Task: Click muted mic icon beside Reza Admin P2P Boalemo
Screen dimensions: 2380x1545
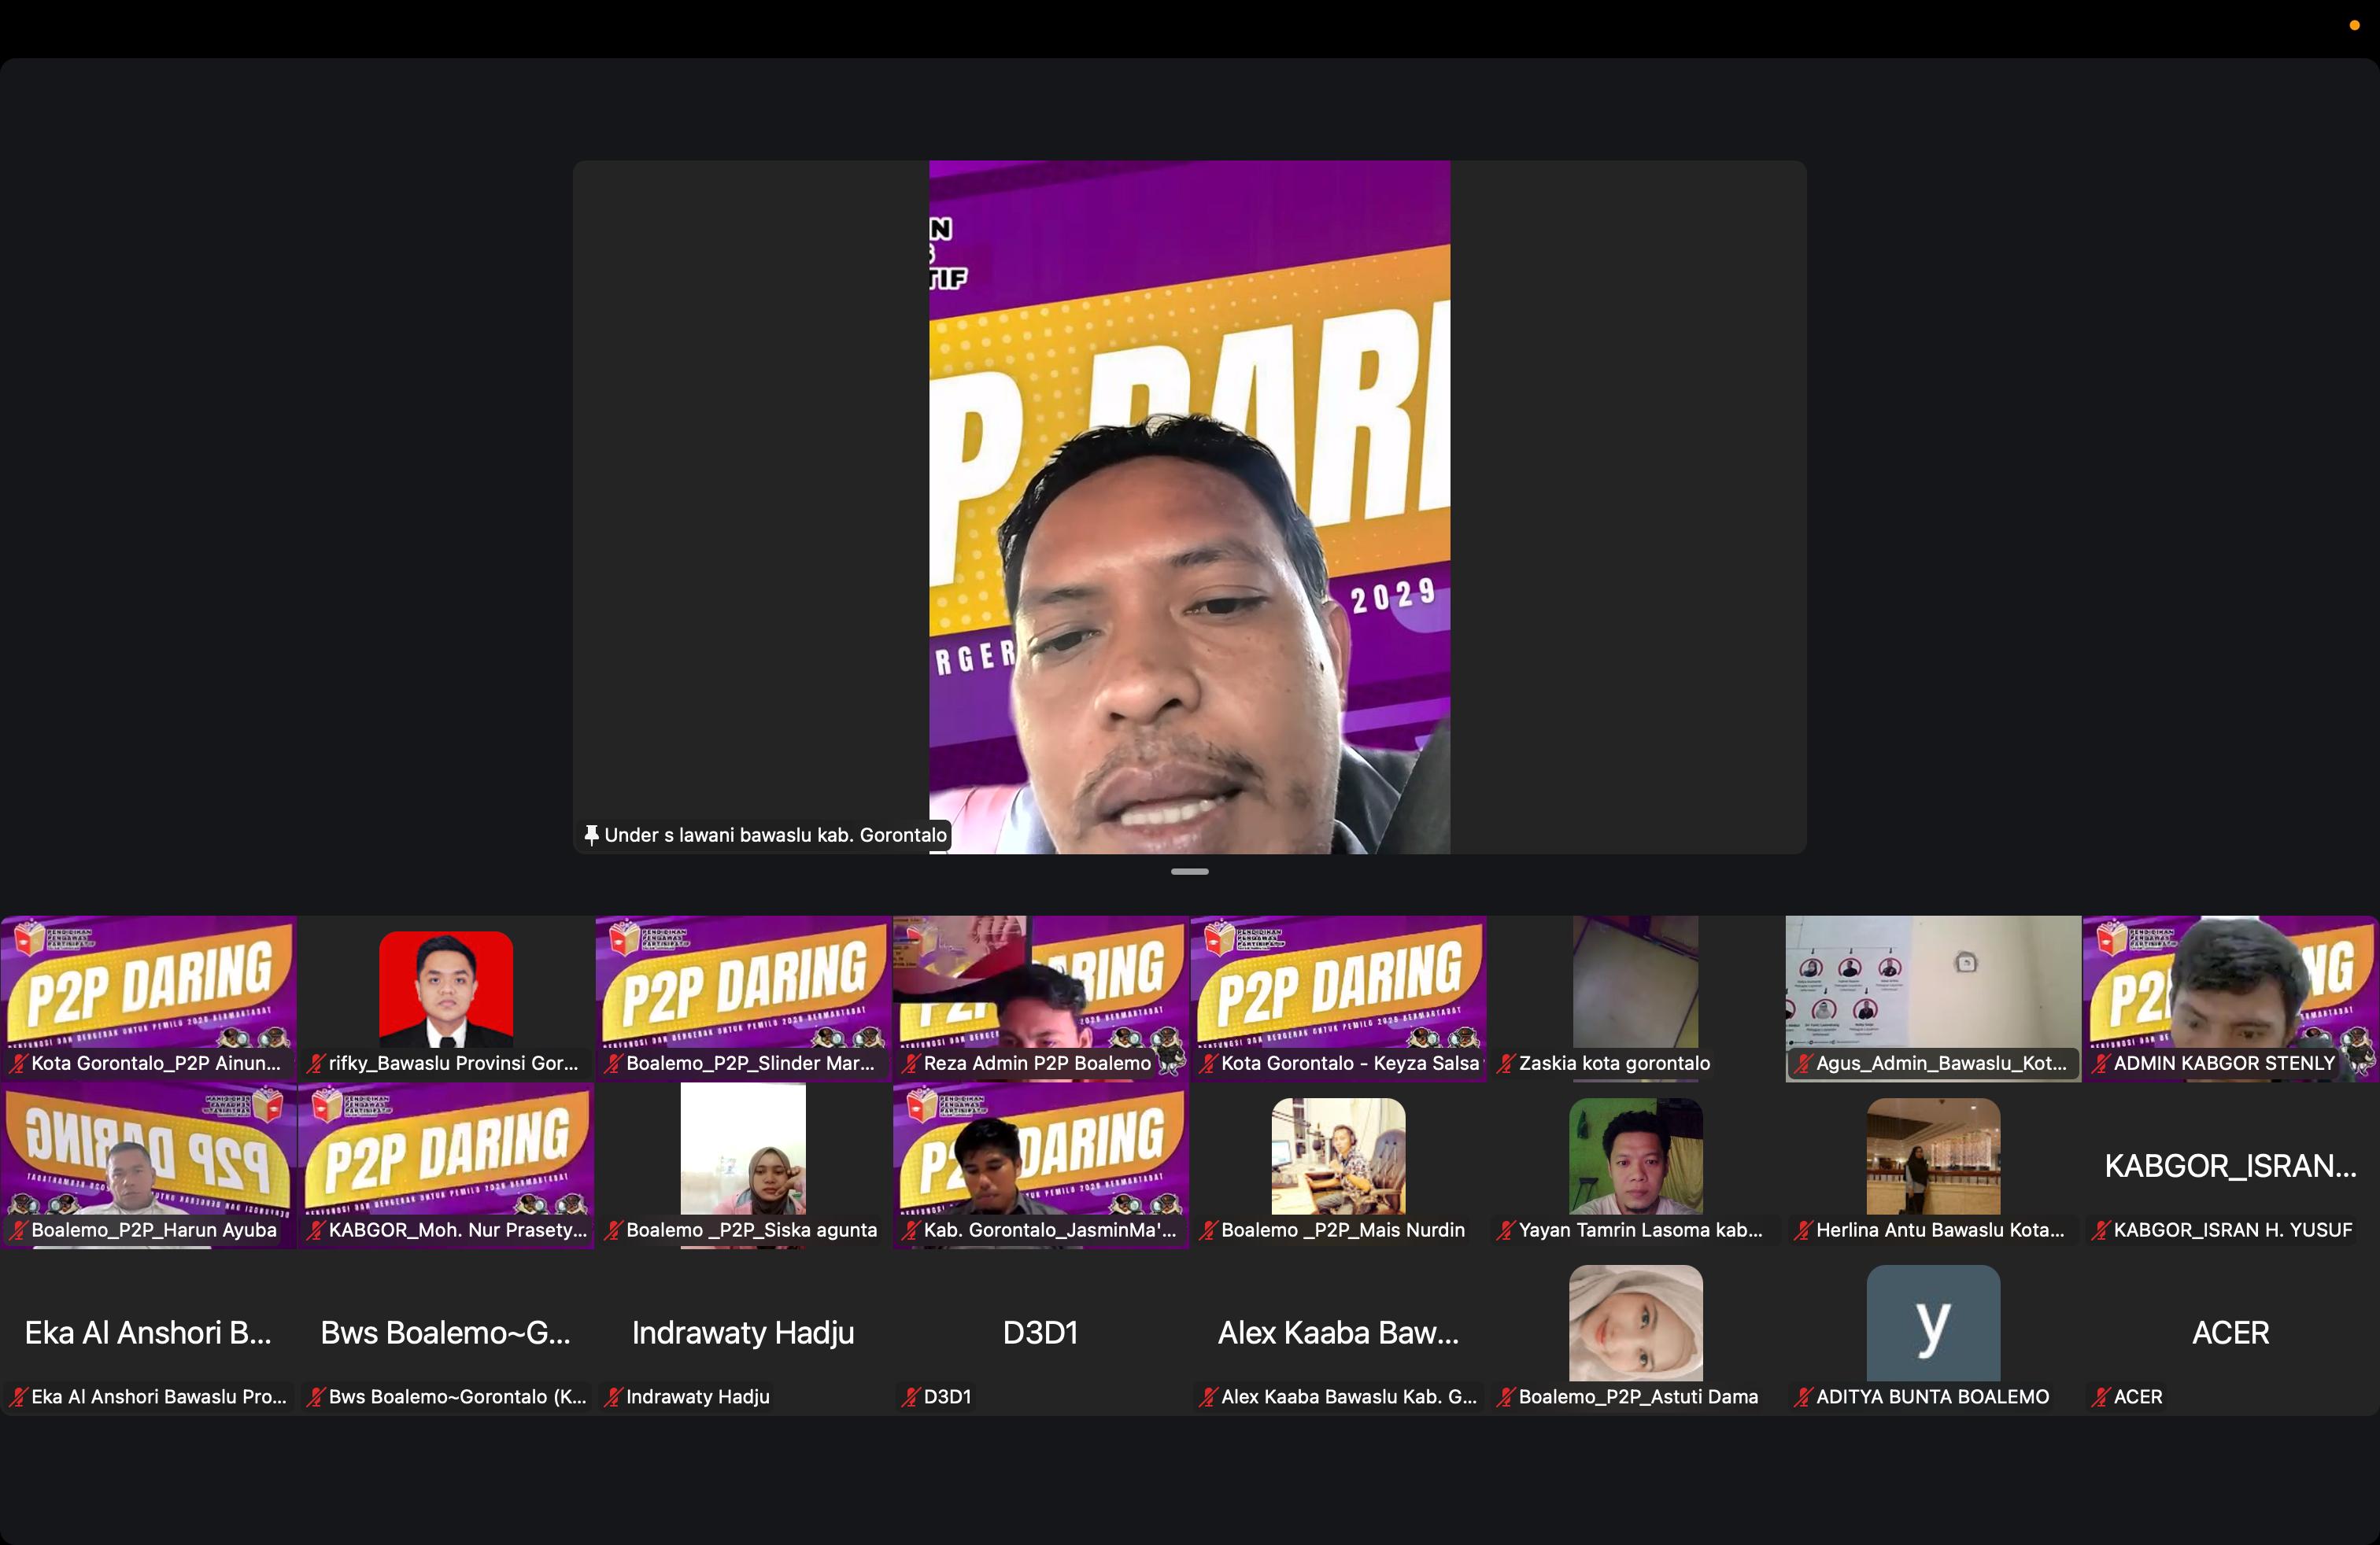Action: pyautogui.click(x=910, y=1064)
